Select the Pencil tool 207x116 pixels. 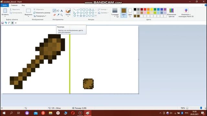(x=54, y=11)
